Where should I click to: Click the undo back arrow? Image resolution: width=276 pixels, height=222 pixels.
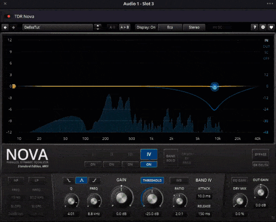(x=5, y=27)
